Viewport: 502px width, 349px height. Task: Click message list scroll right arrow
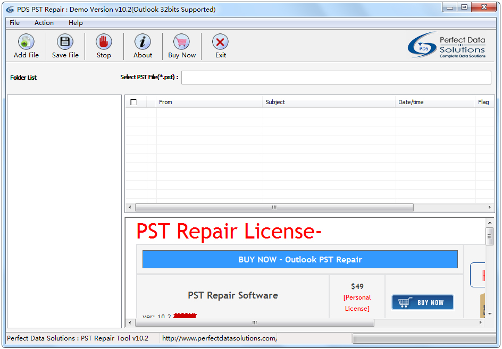490,207
